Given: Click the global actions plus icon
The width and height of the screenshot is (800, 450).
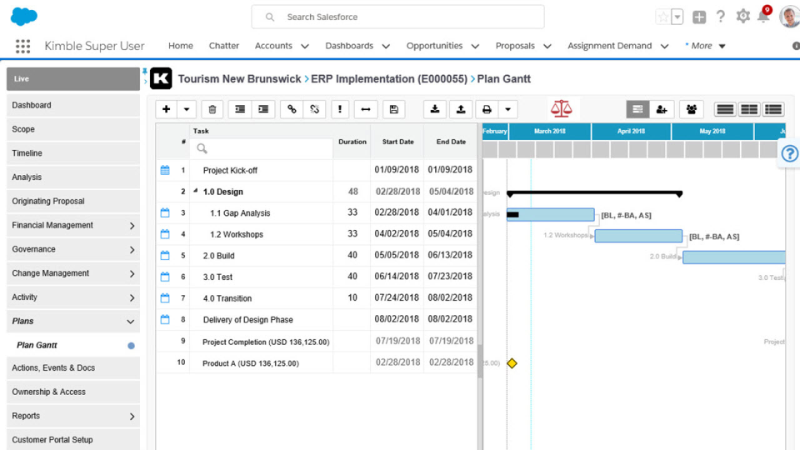Looking at the screenshot, I should [699, 17].
